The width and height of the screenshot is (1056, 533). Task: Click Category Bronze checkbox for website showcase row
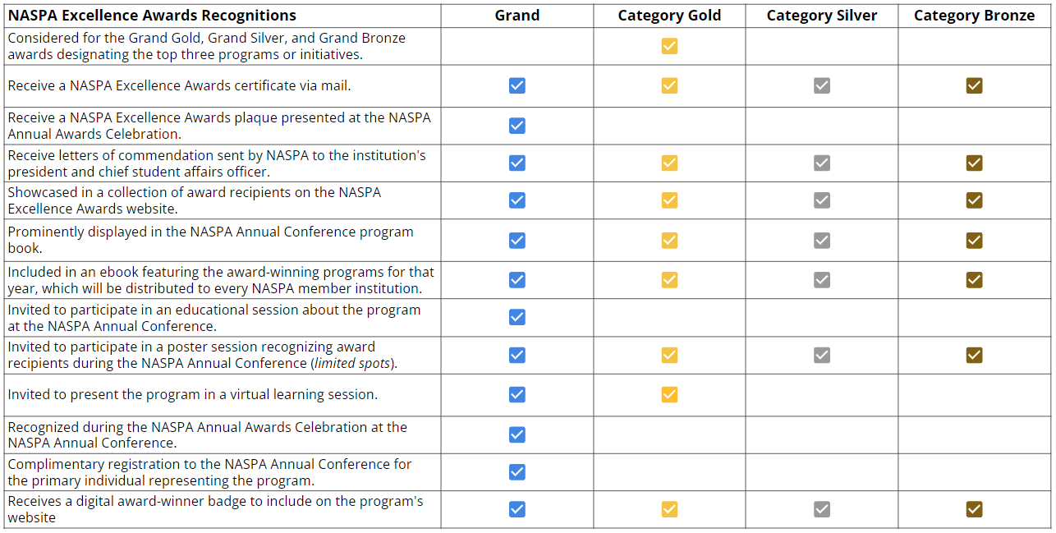point(974,200)
